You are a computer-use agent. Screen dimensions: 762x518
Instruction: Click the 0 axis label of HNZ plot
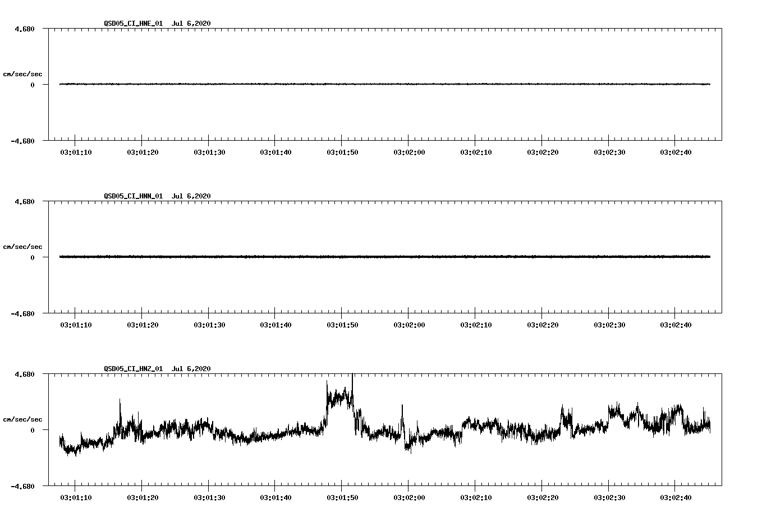(33, 430)
